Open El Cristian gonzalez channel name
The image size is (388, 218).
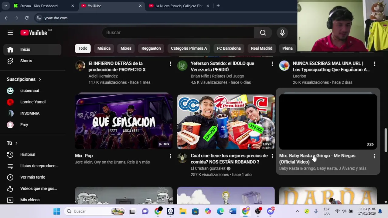(208, 168)
